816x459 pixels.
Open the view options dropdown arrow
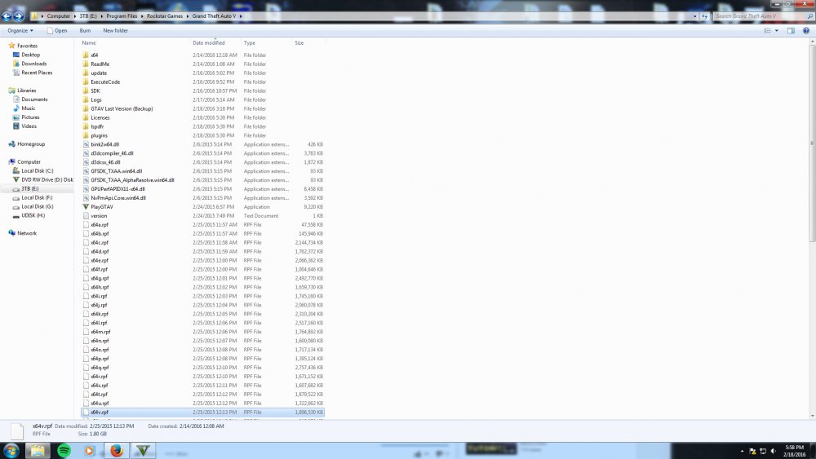pos(777,31)
